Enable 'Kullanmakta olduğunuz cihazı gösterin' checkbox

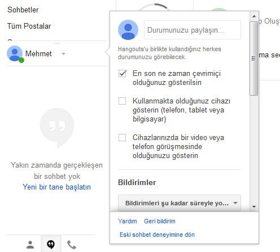pos(123,101)
